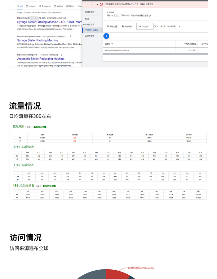217x279 pixels.
Task: Open Google search network selector
Action: tap(145, 26)
